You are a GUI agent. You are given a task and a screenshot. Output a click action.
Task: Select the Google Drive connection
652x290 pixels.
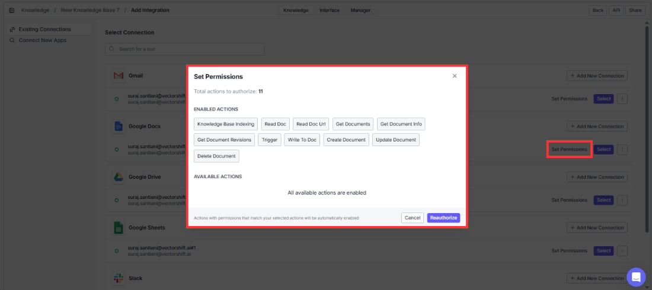603,200
